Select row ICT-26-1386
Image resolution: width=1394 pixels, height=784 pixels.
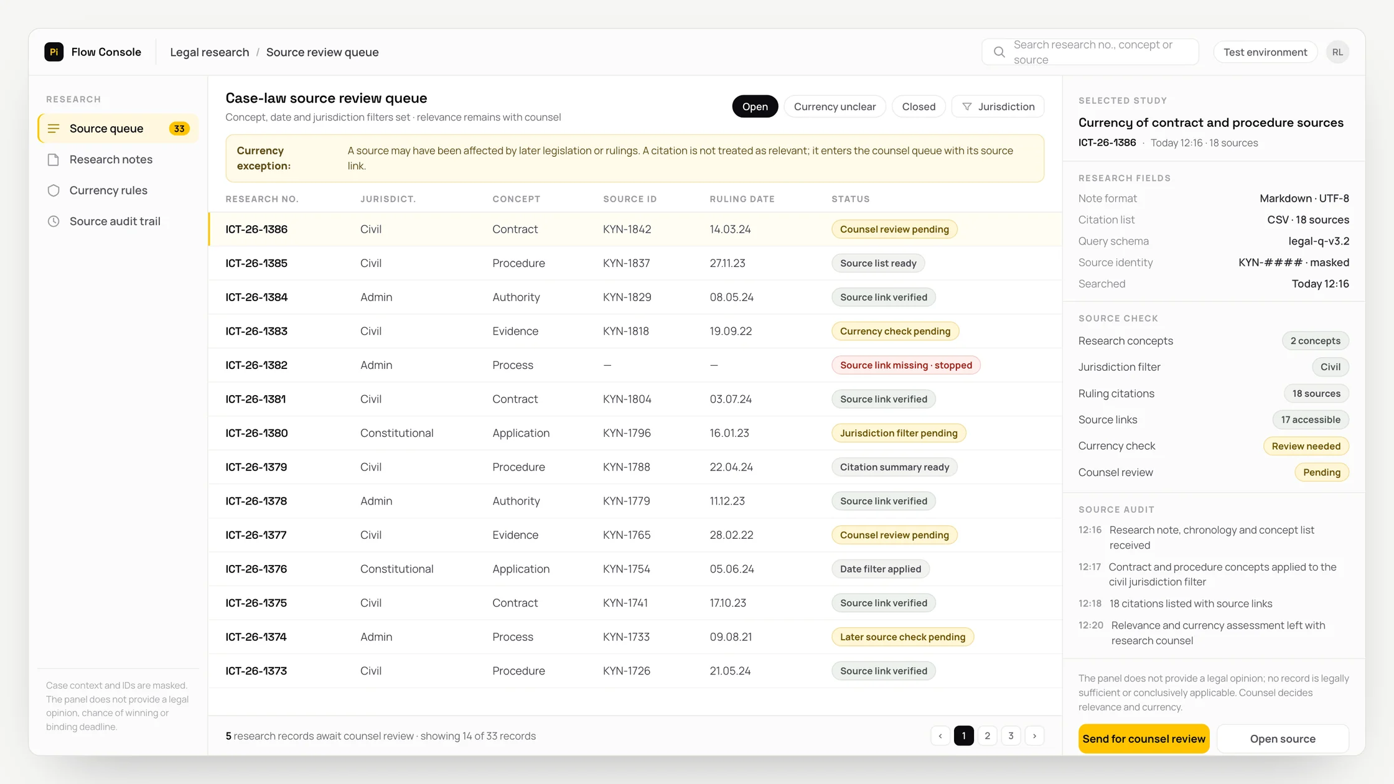tap(635, 230)
